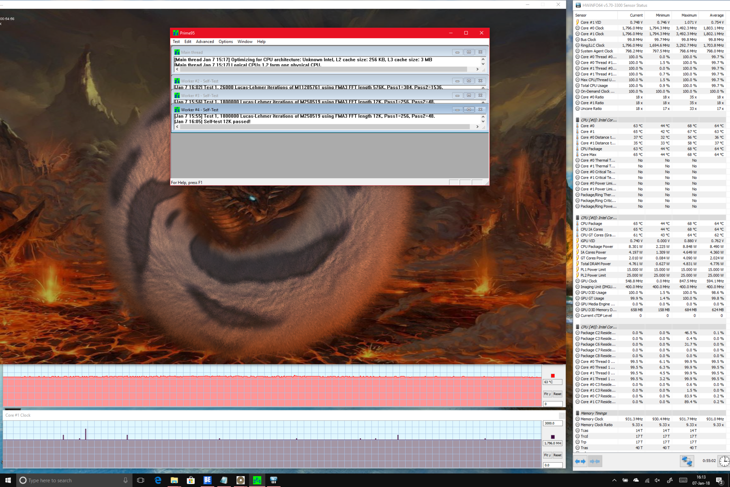The image size is (730, 487).
Task: Click the Worker #2 window Prime95 icon
Action: coord(177,81)
